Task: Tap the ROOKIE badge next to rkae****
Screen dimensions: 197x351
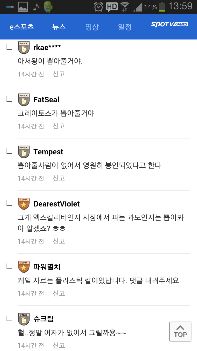Action: tap(24, 47)
